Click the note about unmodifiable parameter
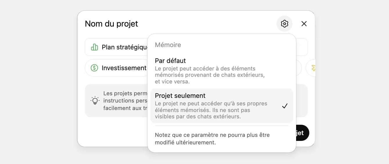Viewport: 389px width, 164px height. [212, 139]
